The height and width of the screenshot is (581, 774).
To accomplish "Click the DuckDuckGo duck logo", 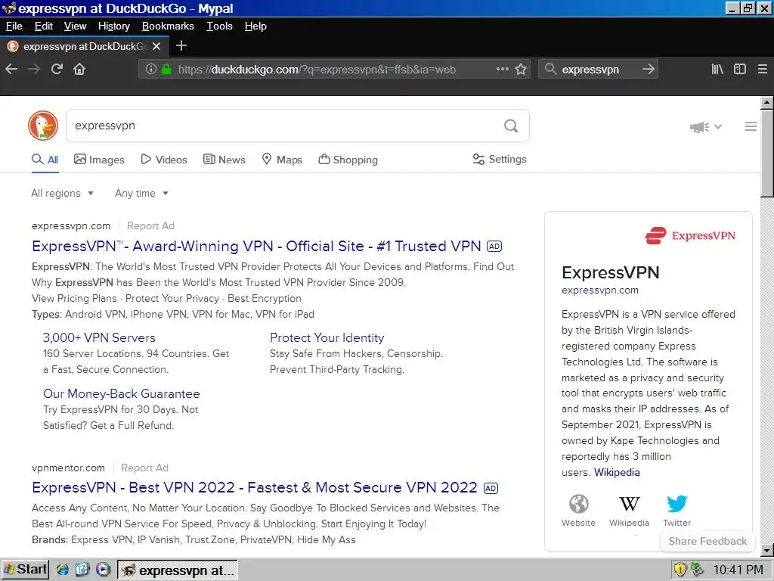I will click(43, 126).
